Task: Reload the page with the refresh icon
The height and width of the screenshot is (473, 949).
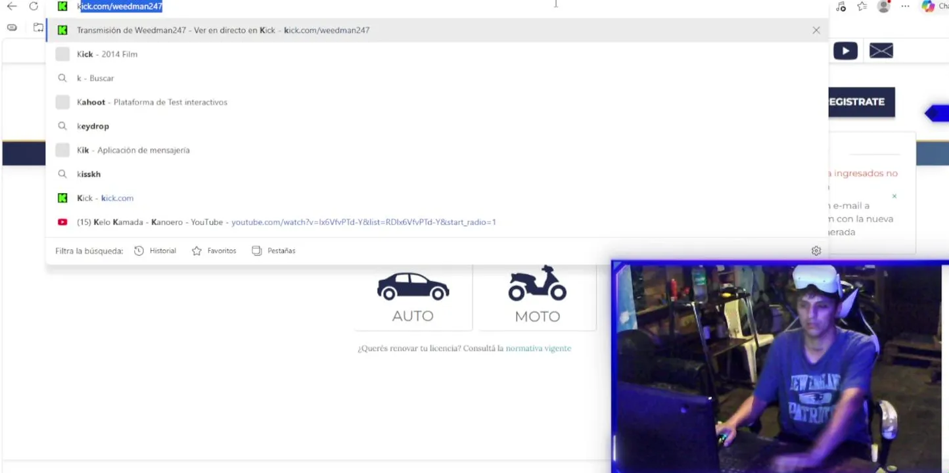Action: click(34, 7)
